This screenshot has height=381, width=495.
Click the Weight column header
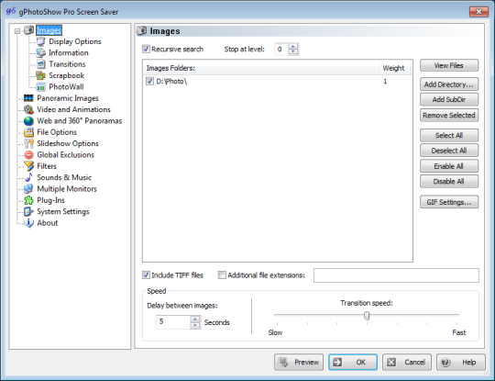pyautogui.click(x=395, y=68)
